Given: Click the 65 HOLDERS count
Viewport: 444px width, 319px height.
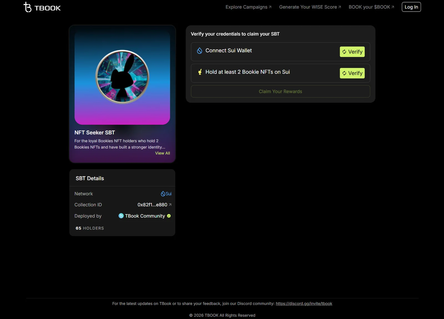Looking at the screenshot, I should coord(90,228).
